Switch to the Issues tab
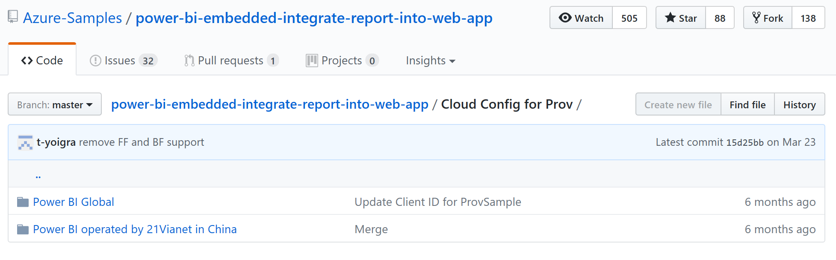836x260 pixels. (123, 61)
